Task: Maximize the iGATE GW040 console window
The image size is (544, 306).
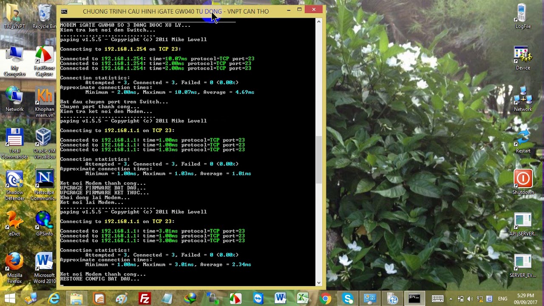Action: pyautogui.click(x=299, y=9)
